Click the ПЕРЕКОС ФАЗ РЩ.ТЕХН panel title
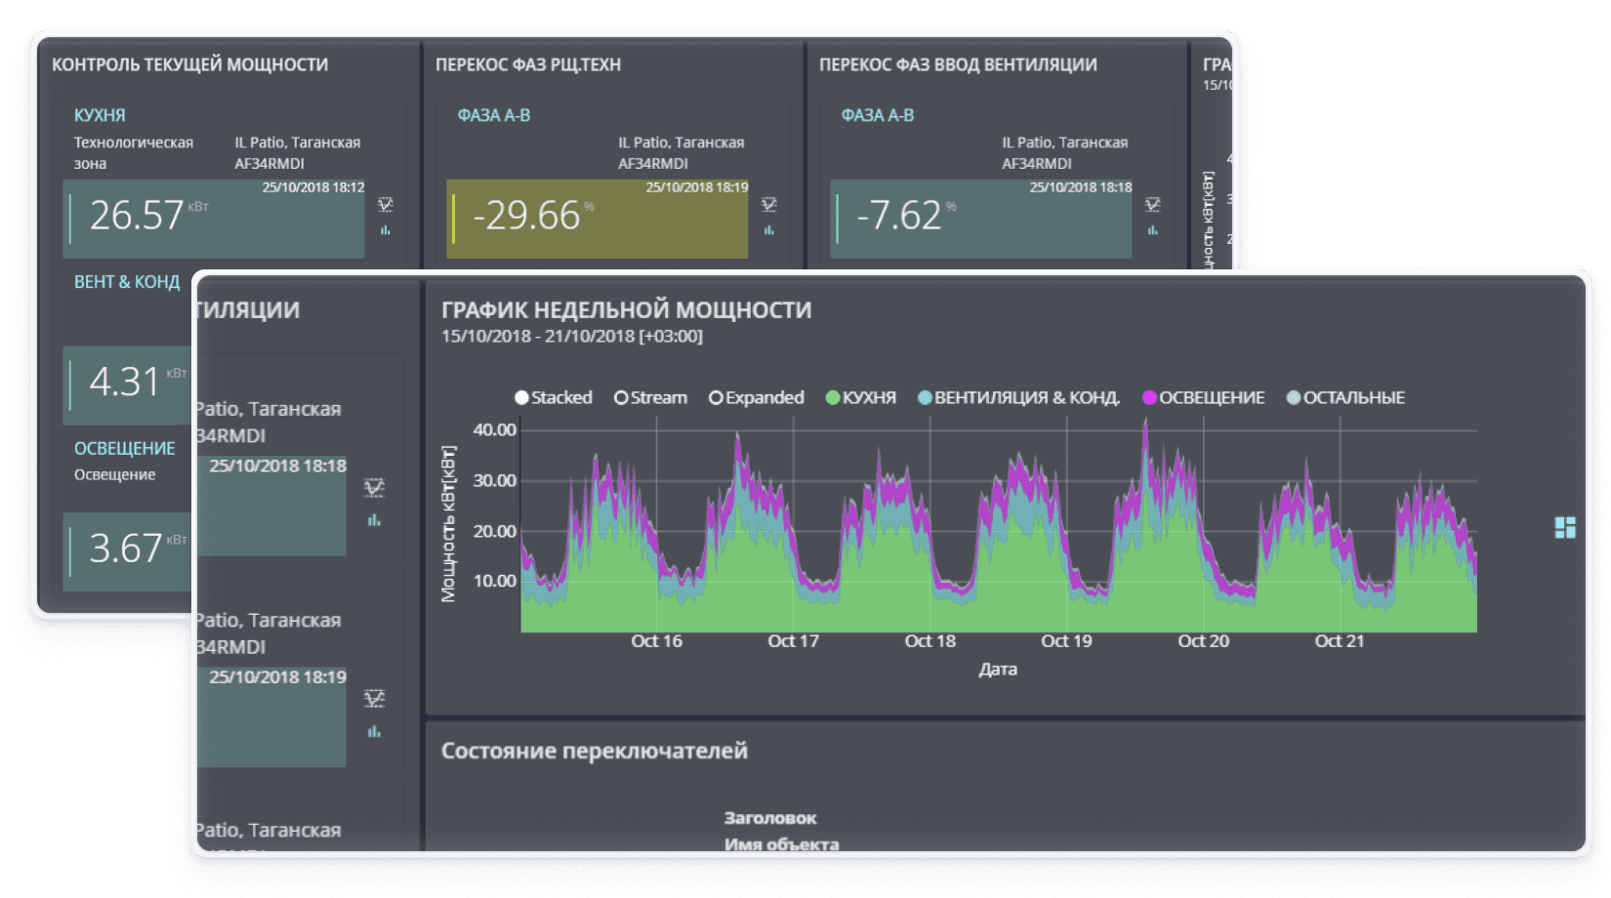Viewport: 1611px width, 898px height. (528, 64)
